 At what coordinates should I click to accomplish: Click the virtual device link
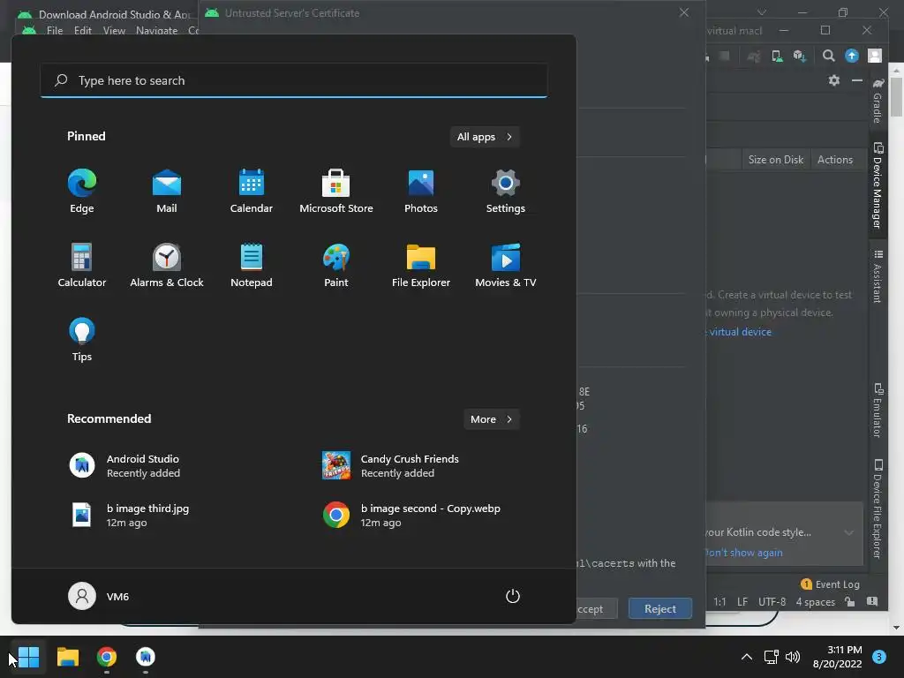click(x=741, y=332)
